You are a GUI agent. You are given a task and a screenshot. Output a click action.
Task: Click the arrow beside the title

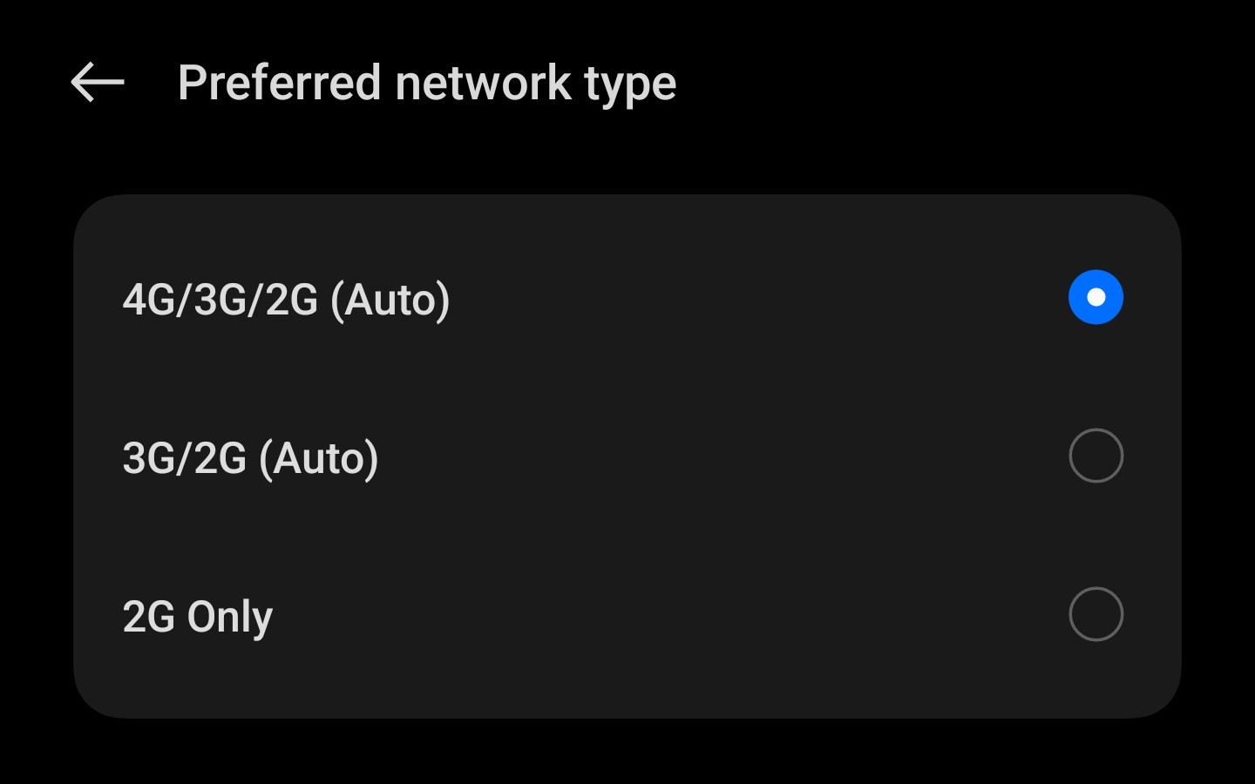click(96, 81)
